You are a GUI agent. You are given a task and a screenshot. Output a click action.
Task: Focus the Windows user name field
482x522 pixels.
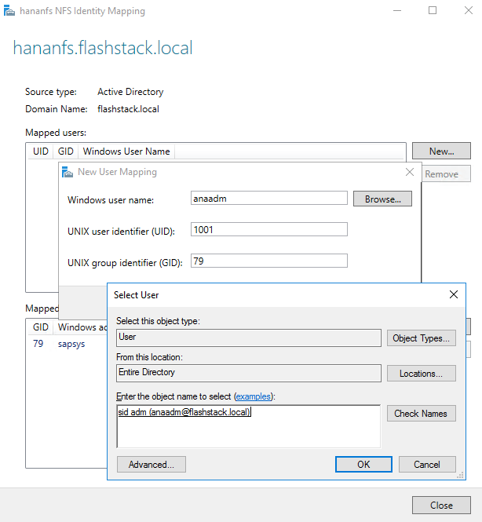(x=269, y=198)
